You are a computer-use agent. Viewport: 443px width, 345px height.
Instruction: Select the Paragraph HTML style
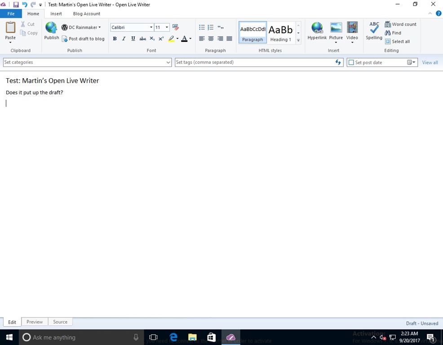[x=253, y=32]
